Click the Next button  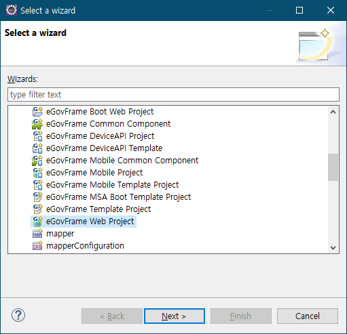click(x=175, y=316)
